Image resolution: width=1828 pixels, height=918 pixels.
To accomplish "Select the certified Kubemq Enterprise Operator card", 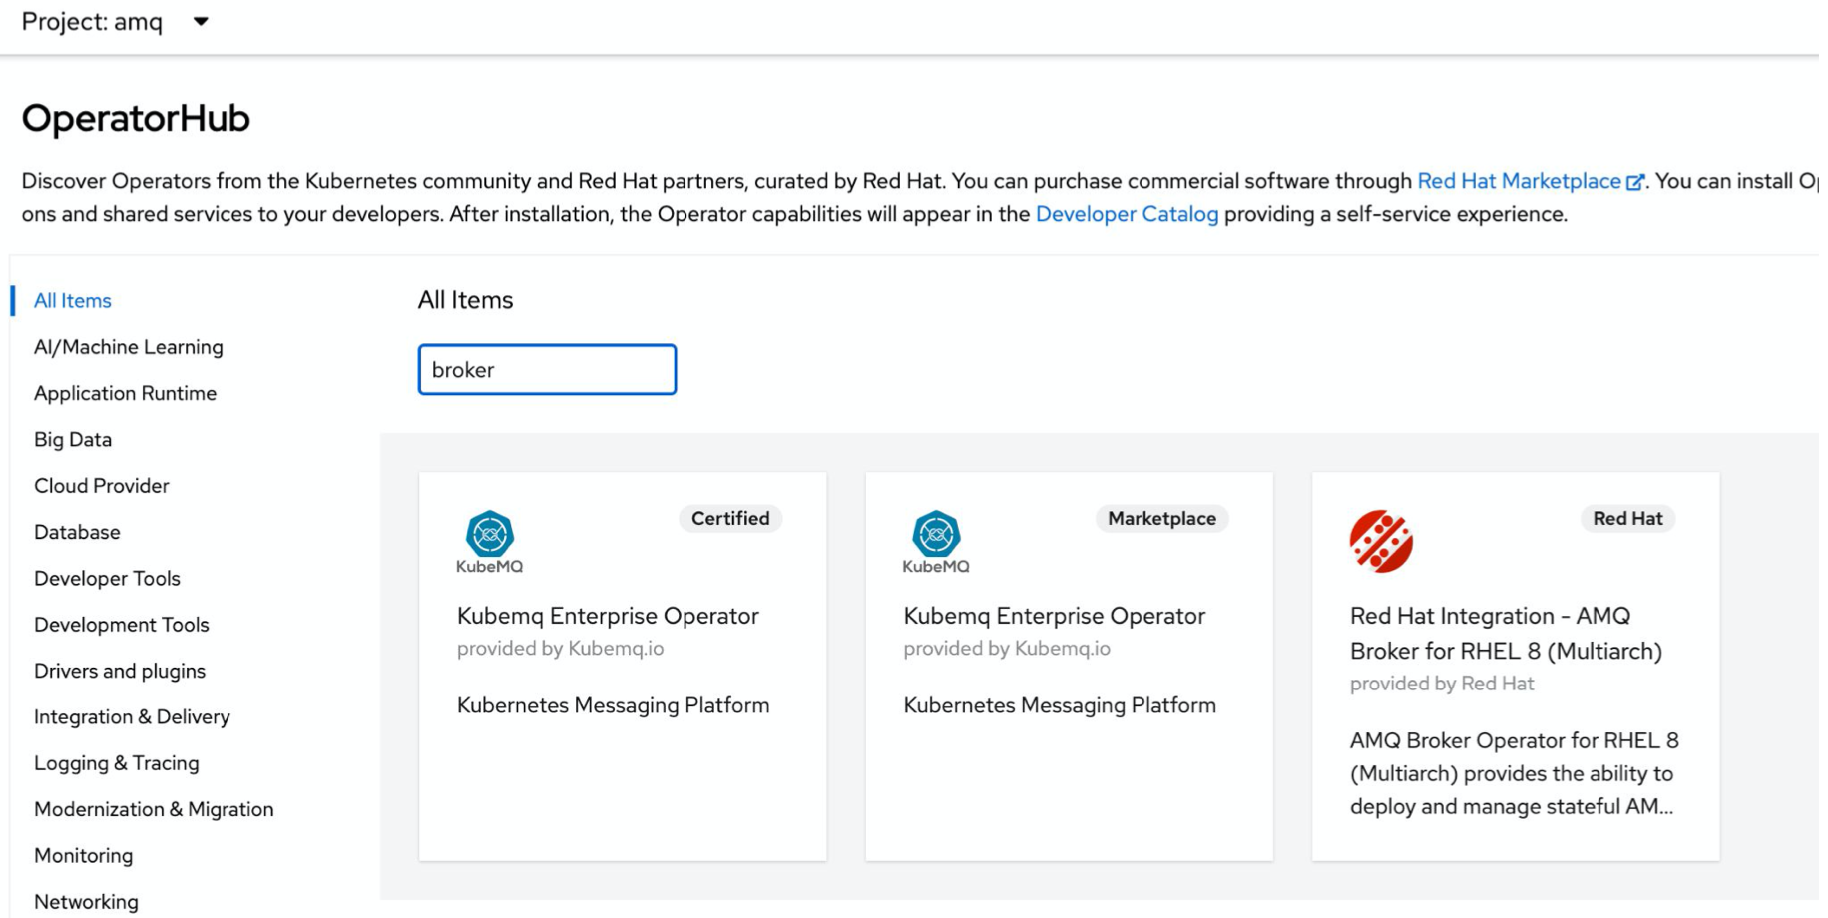I will [x=623, y=665].
